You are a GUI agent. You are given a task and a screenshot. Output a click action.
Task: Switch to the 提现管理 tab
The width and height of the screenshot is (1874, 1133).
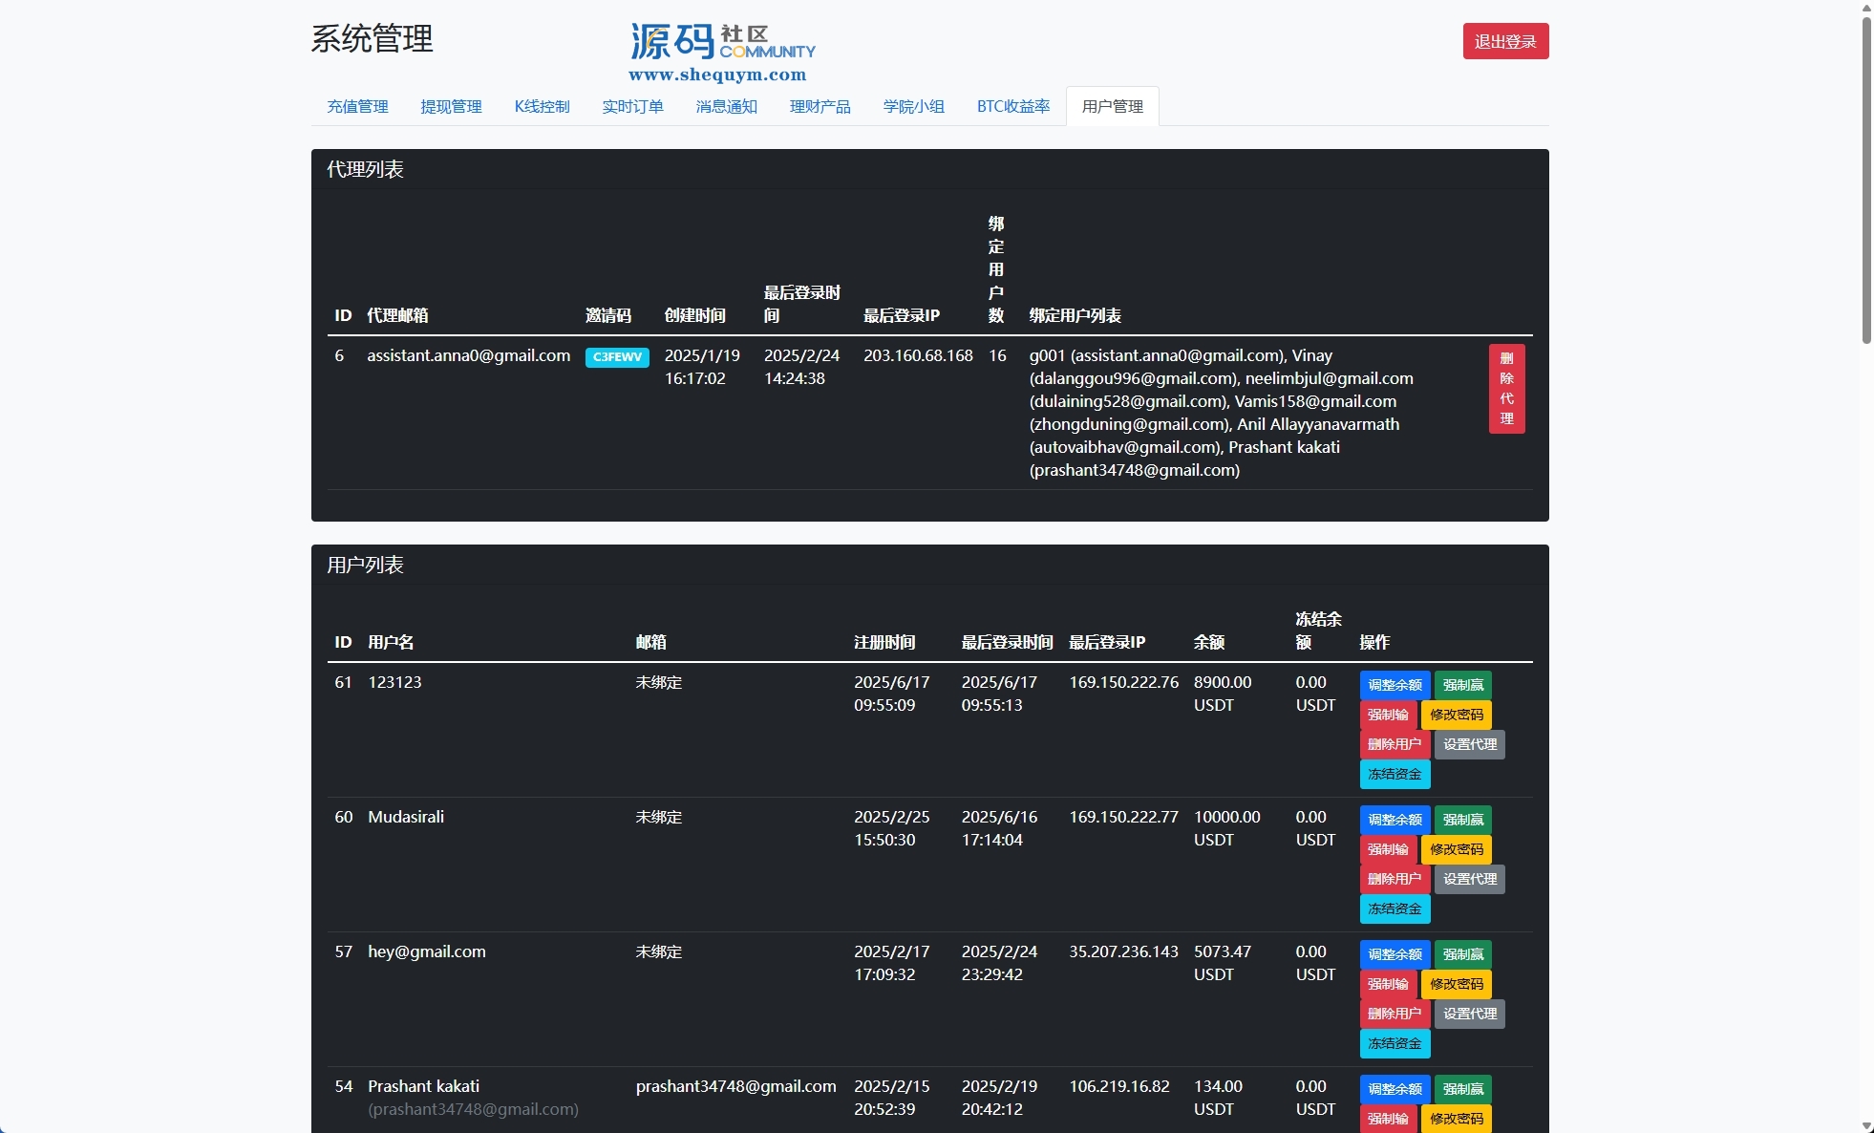(x=451, y=106)
